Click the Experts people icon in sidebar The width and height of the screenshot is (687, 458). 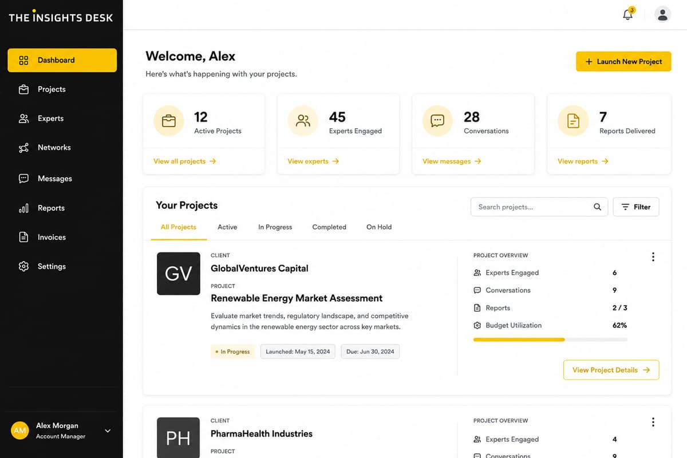point(23,119)
